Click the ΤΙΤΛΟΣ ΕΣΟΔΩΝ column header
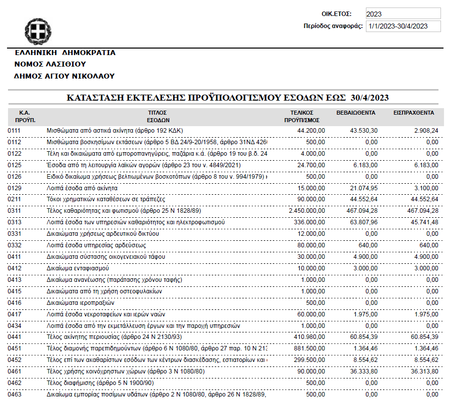 coord(157,117)
